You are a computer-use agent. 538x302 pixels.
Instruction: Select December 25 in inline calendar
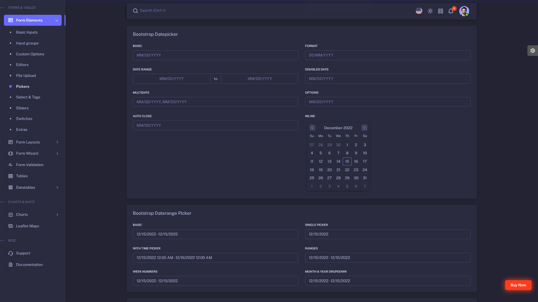(312, 178)
